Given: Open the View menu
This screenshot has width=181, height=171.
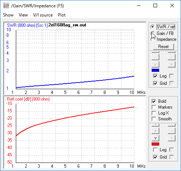Looking at the screenshot, I should click(23, 15).
